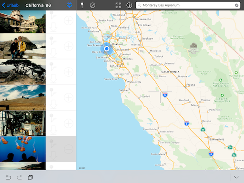Tap the California '96 album title
The height and width of the screenshot is (183, 244).
(x=38, y=5)
